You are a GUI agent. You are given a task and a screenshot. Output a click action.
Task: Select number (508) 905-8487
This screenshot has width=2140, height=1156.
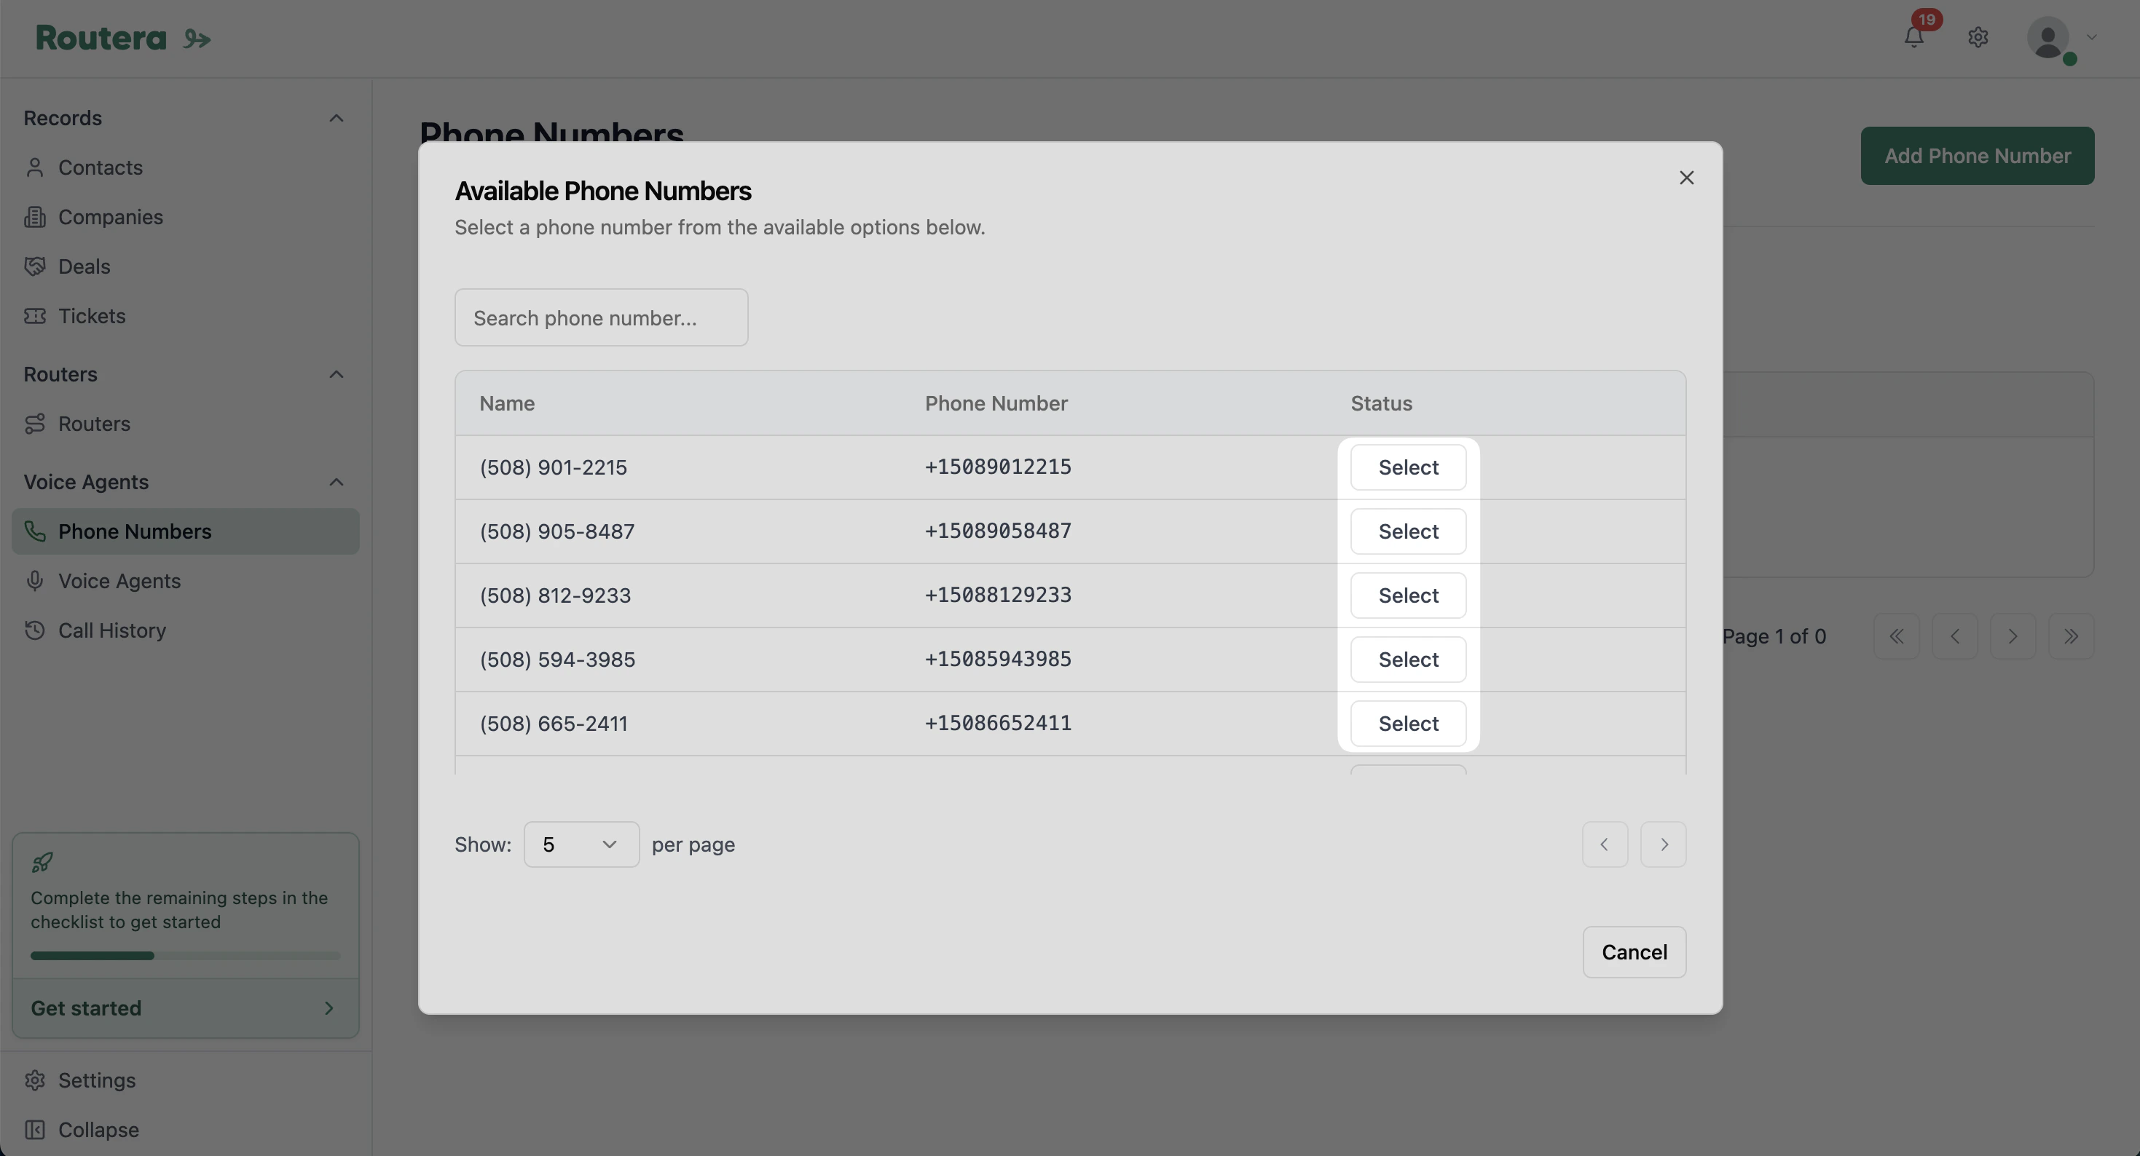point(1408,531)
